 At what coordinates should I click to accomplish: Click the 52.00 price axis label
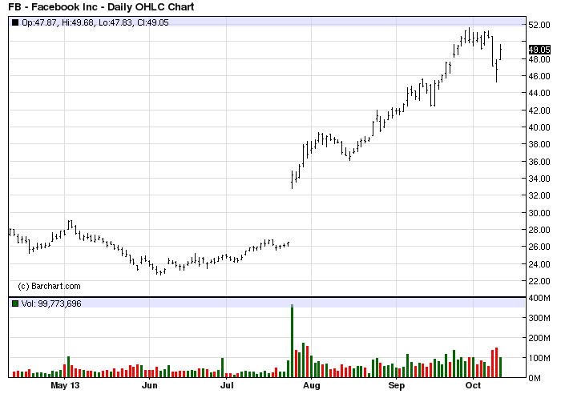coord(539,25)
